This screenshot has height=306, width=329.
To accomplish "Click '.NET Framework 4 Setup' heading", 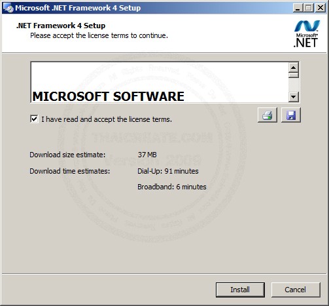I will coord(61,26).
